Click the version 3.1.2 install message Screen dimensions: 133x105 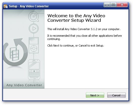coord(84,29)
